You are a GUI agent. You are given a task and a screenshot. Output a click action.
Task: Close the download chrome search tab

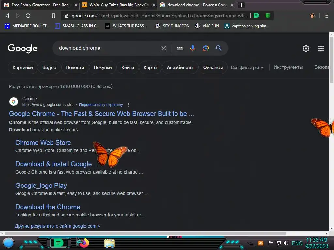point(232,5)
